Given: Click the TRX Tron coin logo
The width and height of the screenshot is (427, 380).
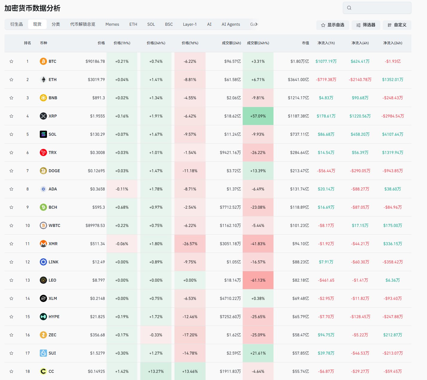Looking at the screenshot, I should (43, 152).
